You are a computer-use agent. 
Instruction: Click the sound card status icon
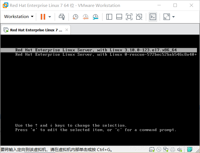(180, 149)
